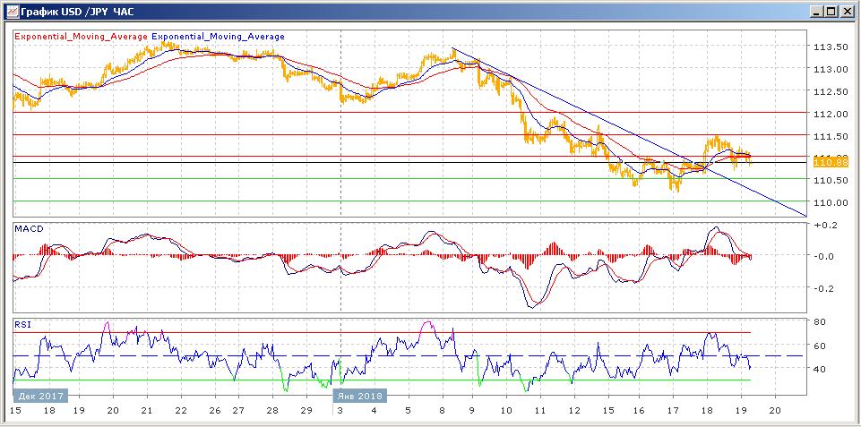Click the MACD -0.2 scale label
Image resolution: width=861 pixels, height=427 pixels.
[821, 288]
